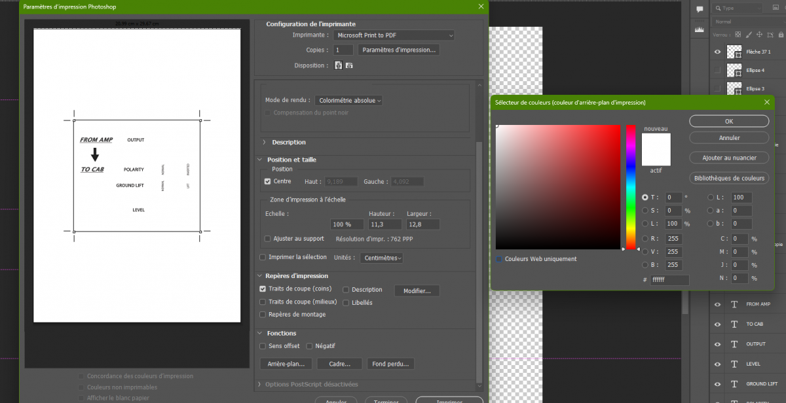Select the R red channel radio button
The height and width of the screenshot is (403, 786).
pos(646,239)
